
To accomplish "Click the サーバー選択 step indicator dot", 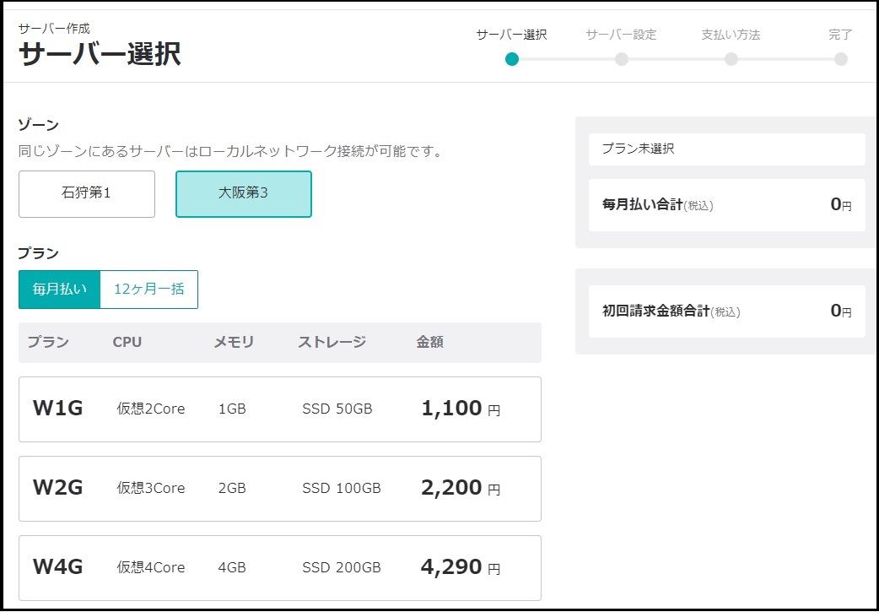I will click(512, 59).
